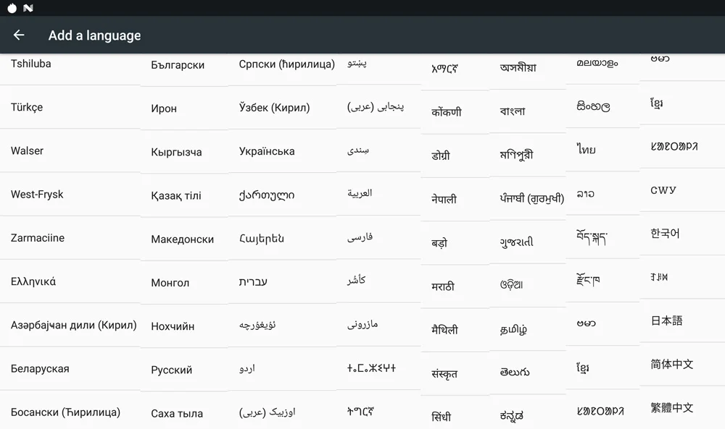Image resolution: width=725 pixels, height=429 pixels.
Task: Choose Монгол from the list
Action: point(170,283)
